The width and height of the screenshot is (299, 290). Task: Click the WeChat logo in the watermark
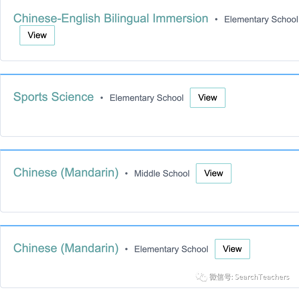(x=201, y=277)
